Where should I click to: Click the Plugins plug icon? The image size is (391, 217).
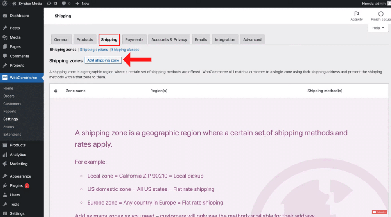coord(5,186)
